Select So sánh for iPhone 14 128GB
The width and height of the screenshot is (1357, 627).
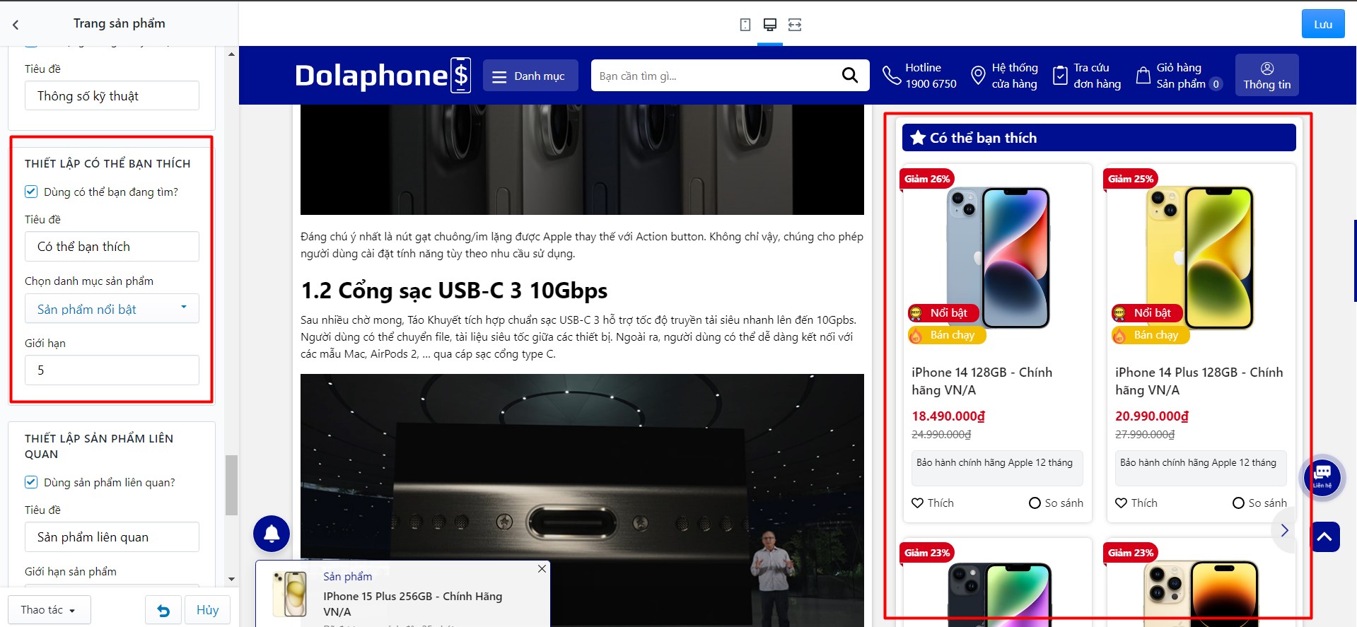1056,503
